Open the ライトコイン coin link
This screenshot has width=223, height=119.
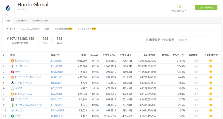tap(22, 99)
